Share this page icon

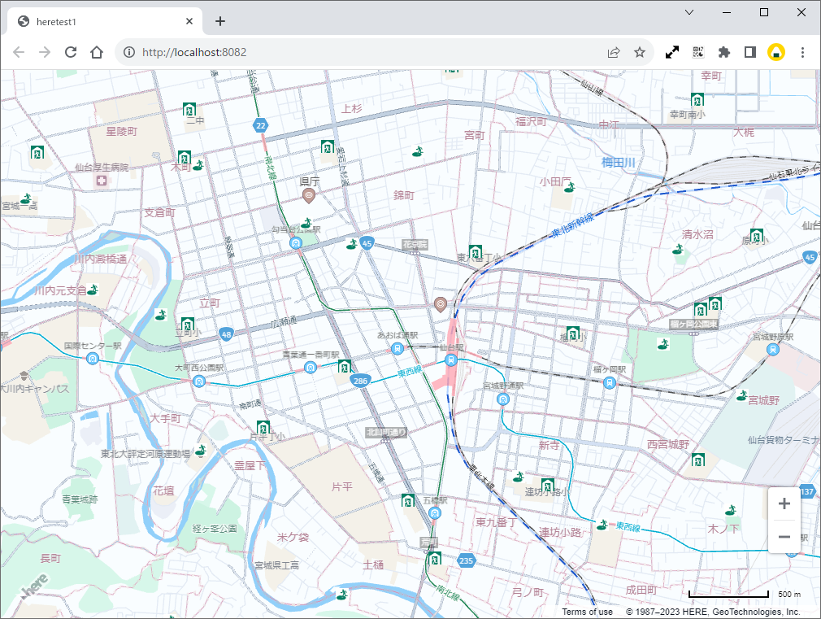(614, 52)
